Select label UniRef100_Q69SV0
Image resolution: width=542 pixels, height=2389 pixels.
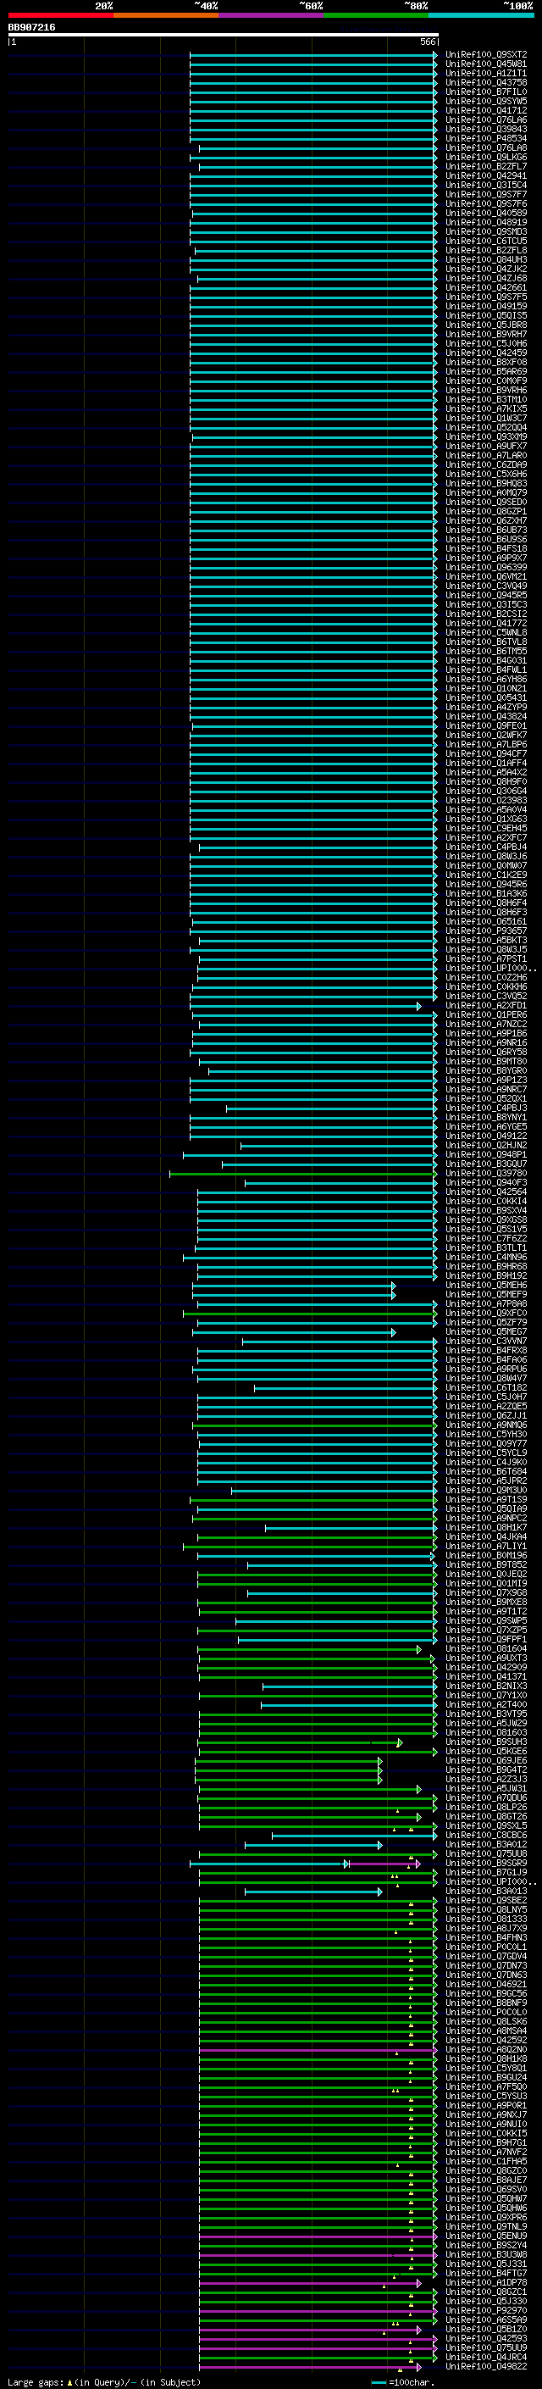(486, 2191)
